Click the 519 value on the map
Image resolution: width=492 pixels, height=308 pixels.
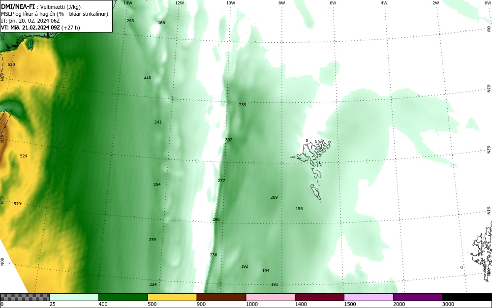17,204
